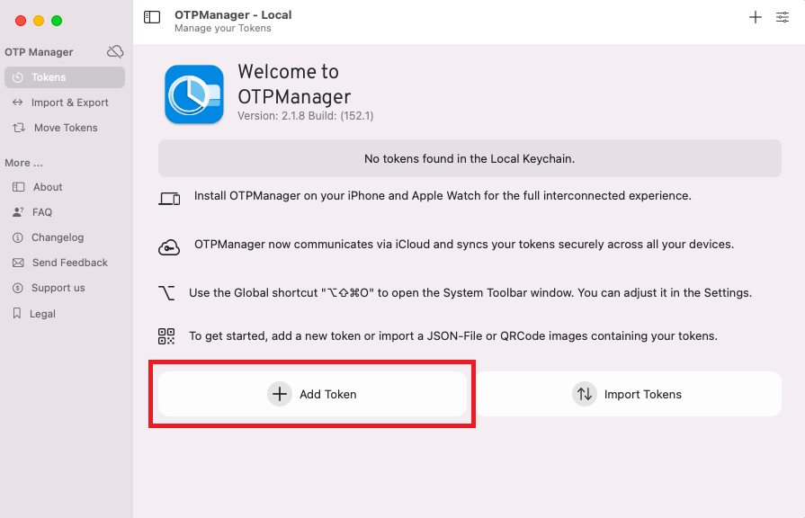Open the About page

pos(65,187)
